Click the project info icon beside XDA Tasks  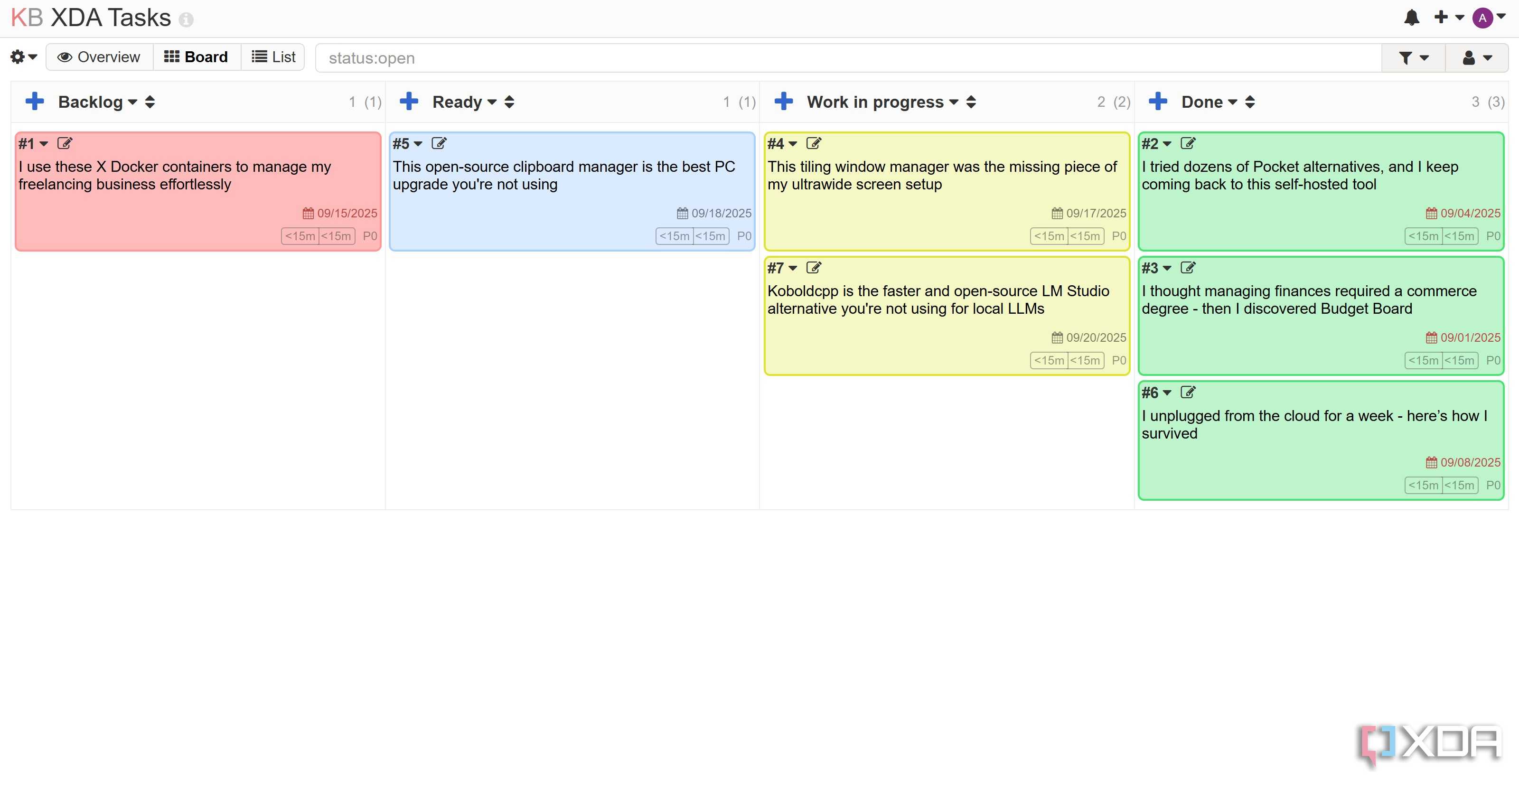186,20
